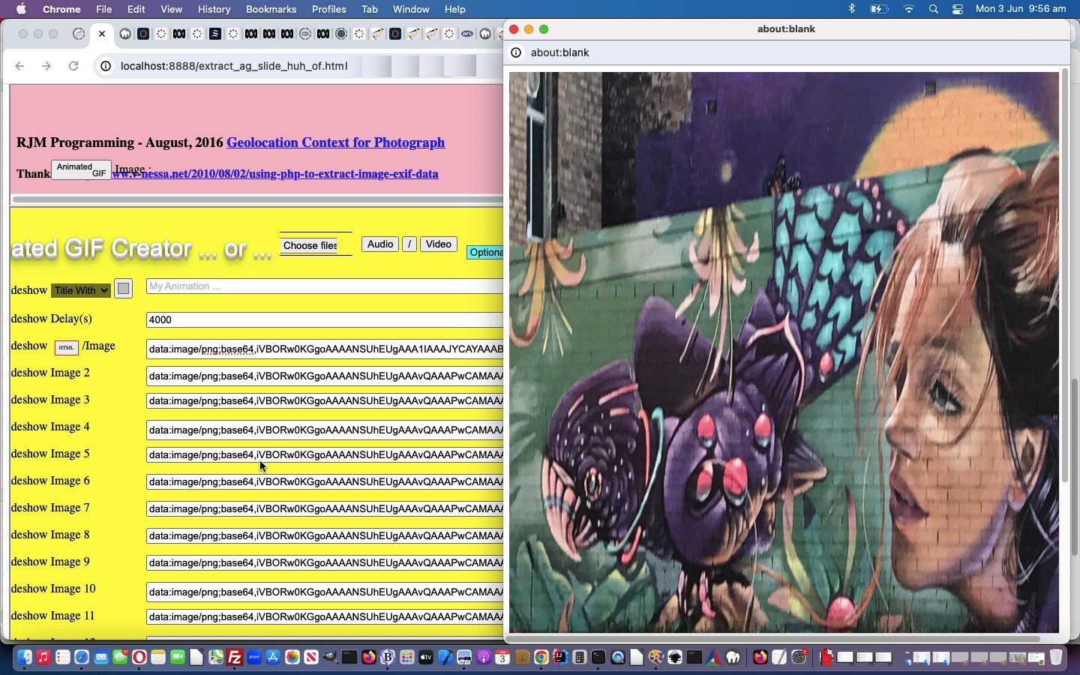Click the Animated GIF button
The width and height of the screenshot is (1080, 675).
tap(81, 169)
